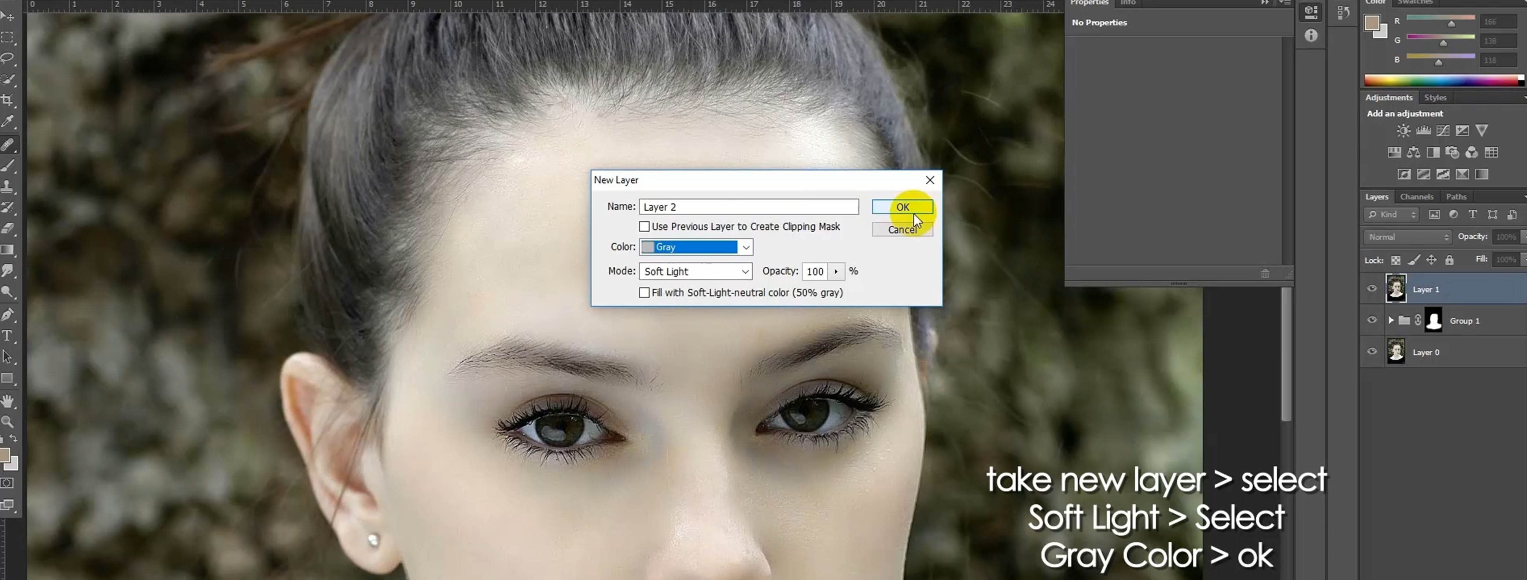
Task: Add a Gradient Map adjustment
Action: click(x=1481, y=174)
